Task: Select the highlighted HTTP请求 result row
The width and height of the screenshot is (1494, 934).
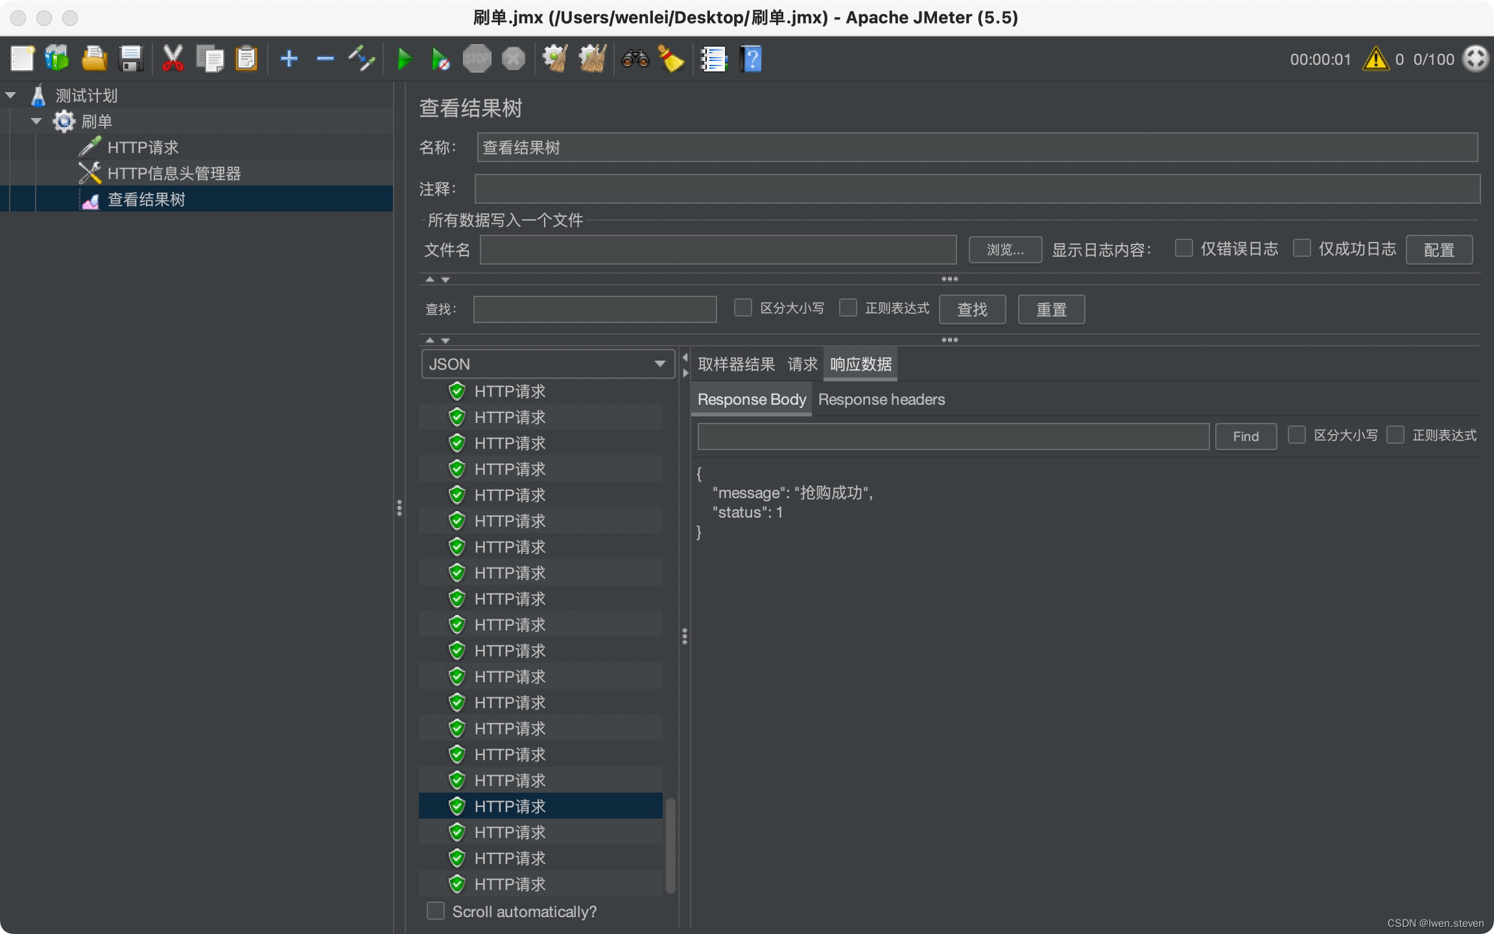Action: [x=541, y=806]
